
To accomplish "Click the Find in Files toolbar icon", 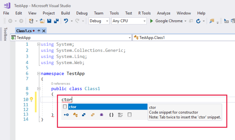I will click(x=211, y=21).
